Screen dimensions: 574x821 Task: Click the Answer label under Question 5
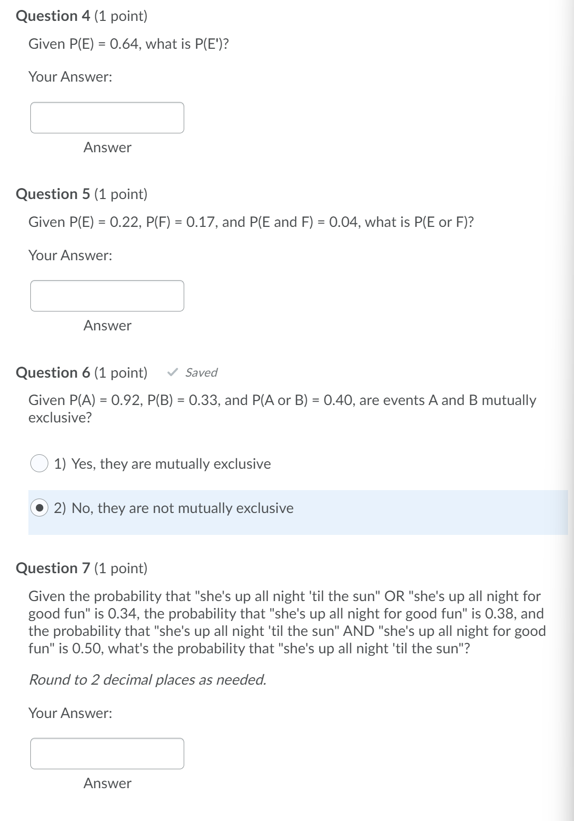[x=107, y=326]
